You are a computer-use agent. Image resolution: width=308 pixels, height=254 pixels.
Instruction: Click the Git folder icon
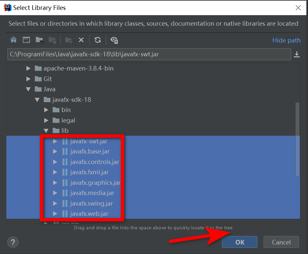[x=38, y=79]
